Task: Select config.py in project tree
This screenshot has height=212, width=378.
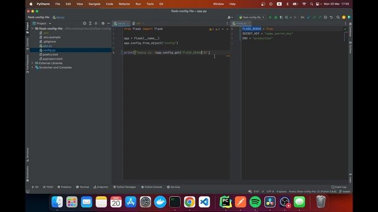Action: 47,50
